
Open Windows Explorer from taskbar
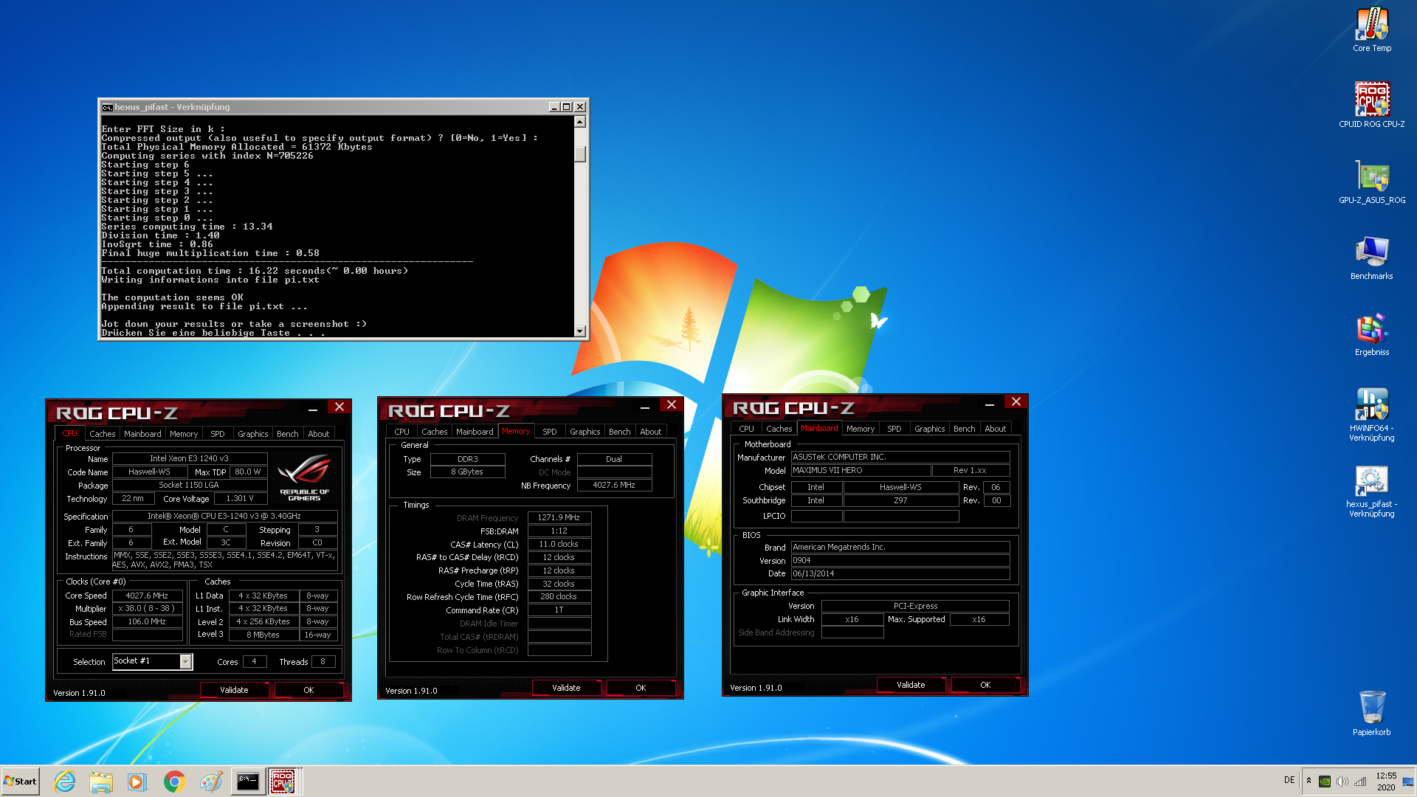pos(101,782)
